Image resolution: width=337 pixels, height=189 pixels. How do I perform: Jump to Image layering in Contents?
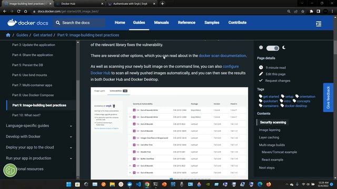click(x=270, y=130)
